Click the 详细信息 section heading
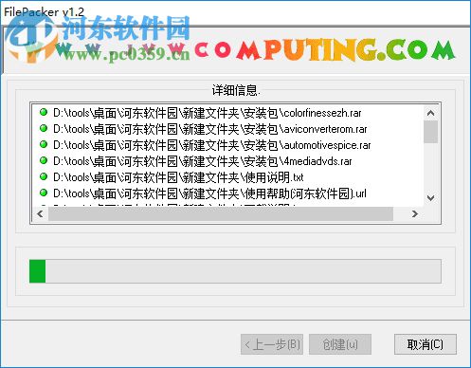The height and width of the screenshot is (368, 471). [x=236, y=91]
